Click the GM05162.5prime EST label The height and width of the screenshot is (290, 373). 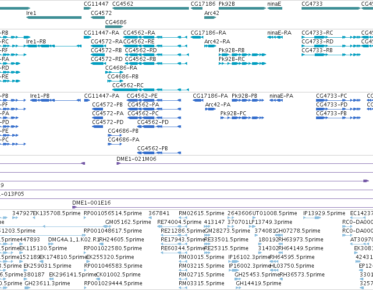(x=128, y=222)
